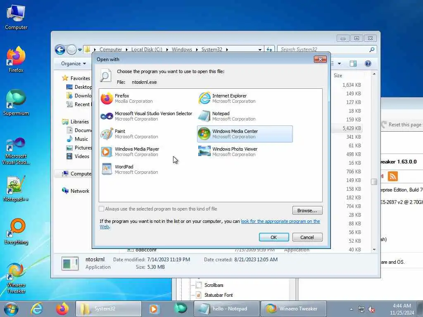Click the RSS feed icon in Winaero Tweaker
The height and width of the screenshot is (317, 423).
392,176
